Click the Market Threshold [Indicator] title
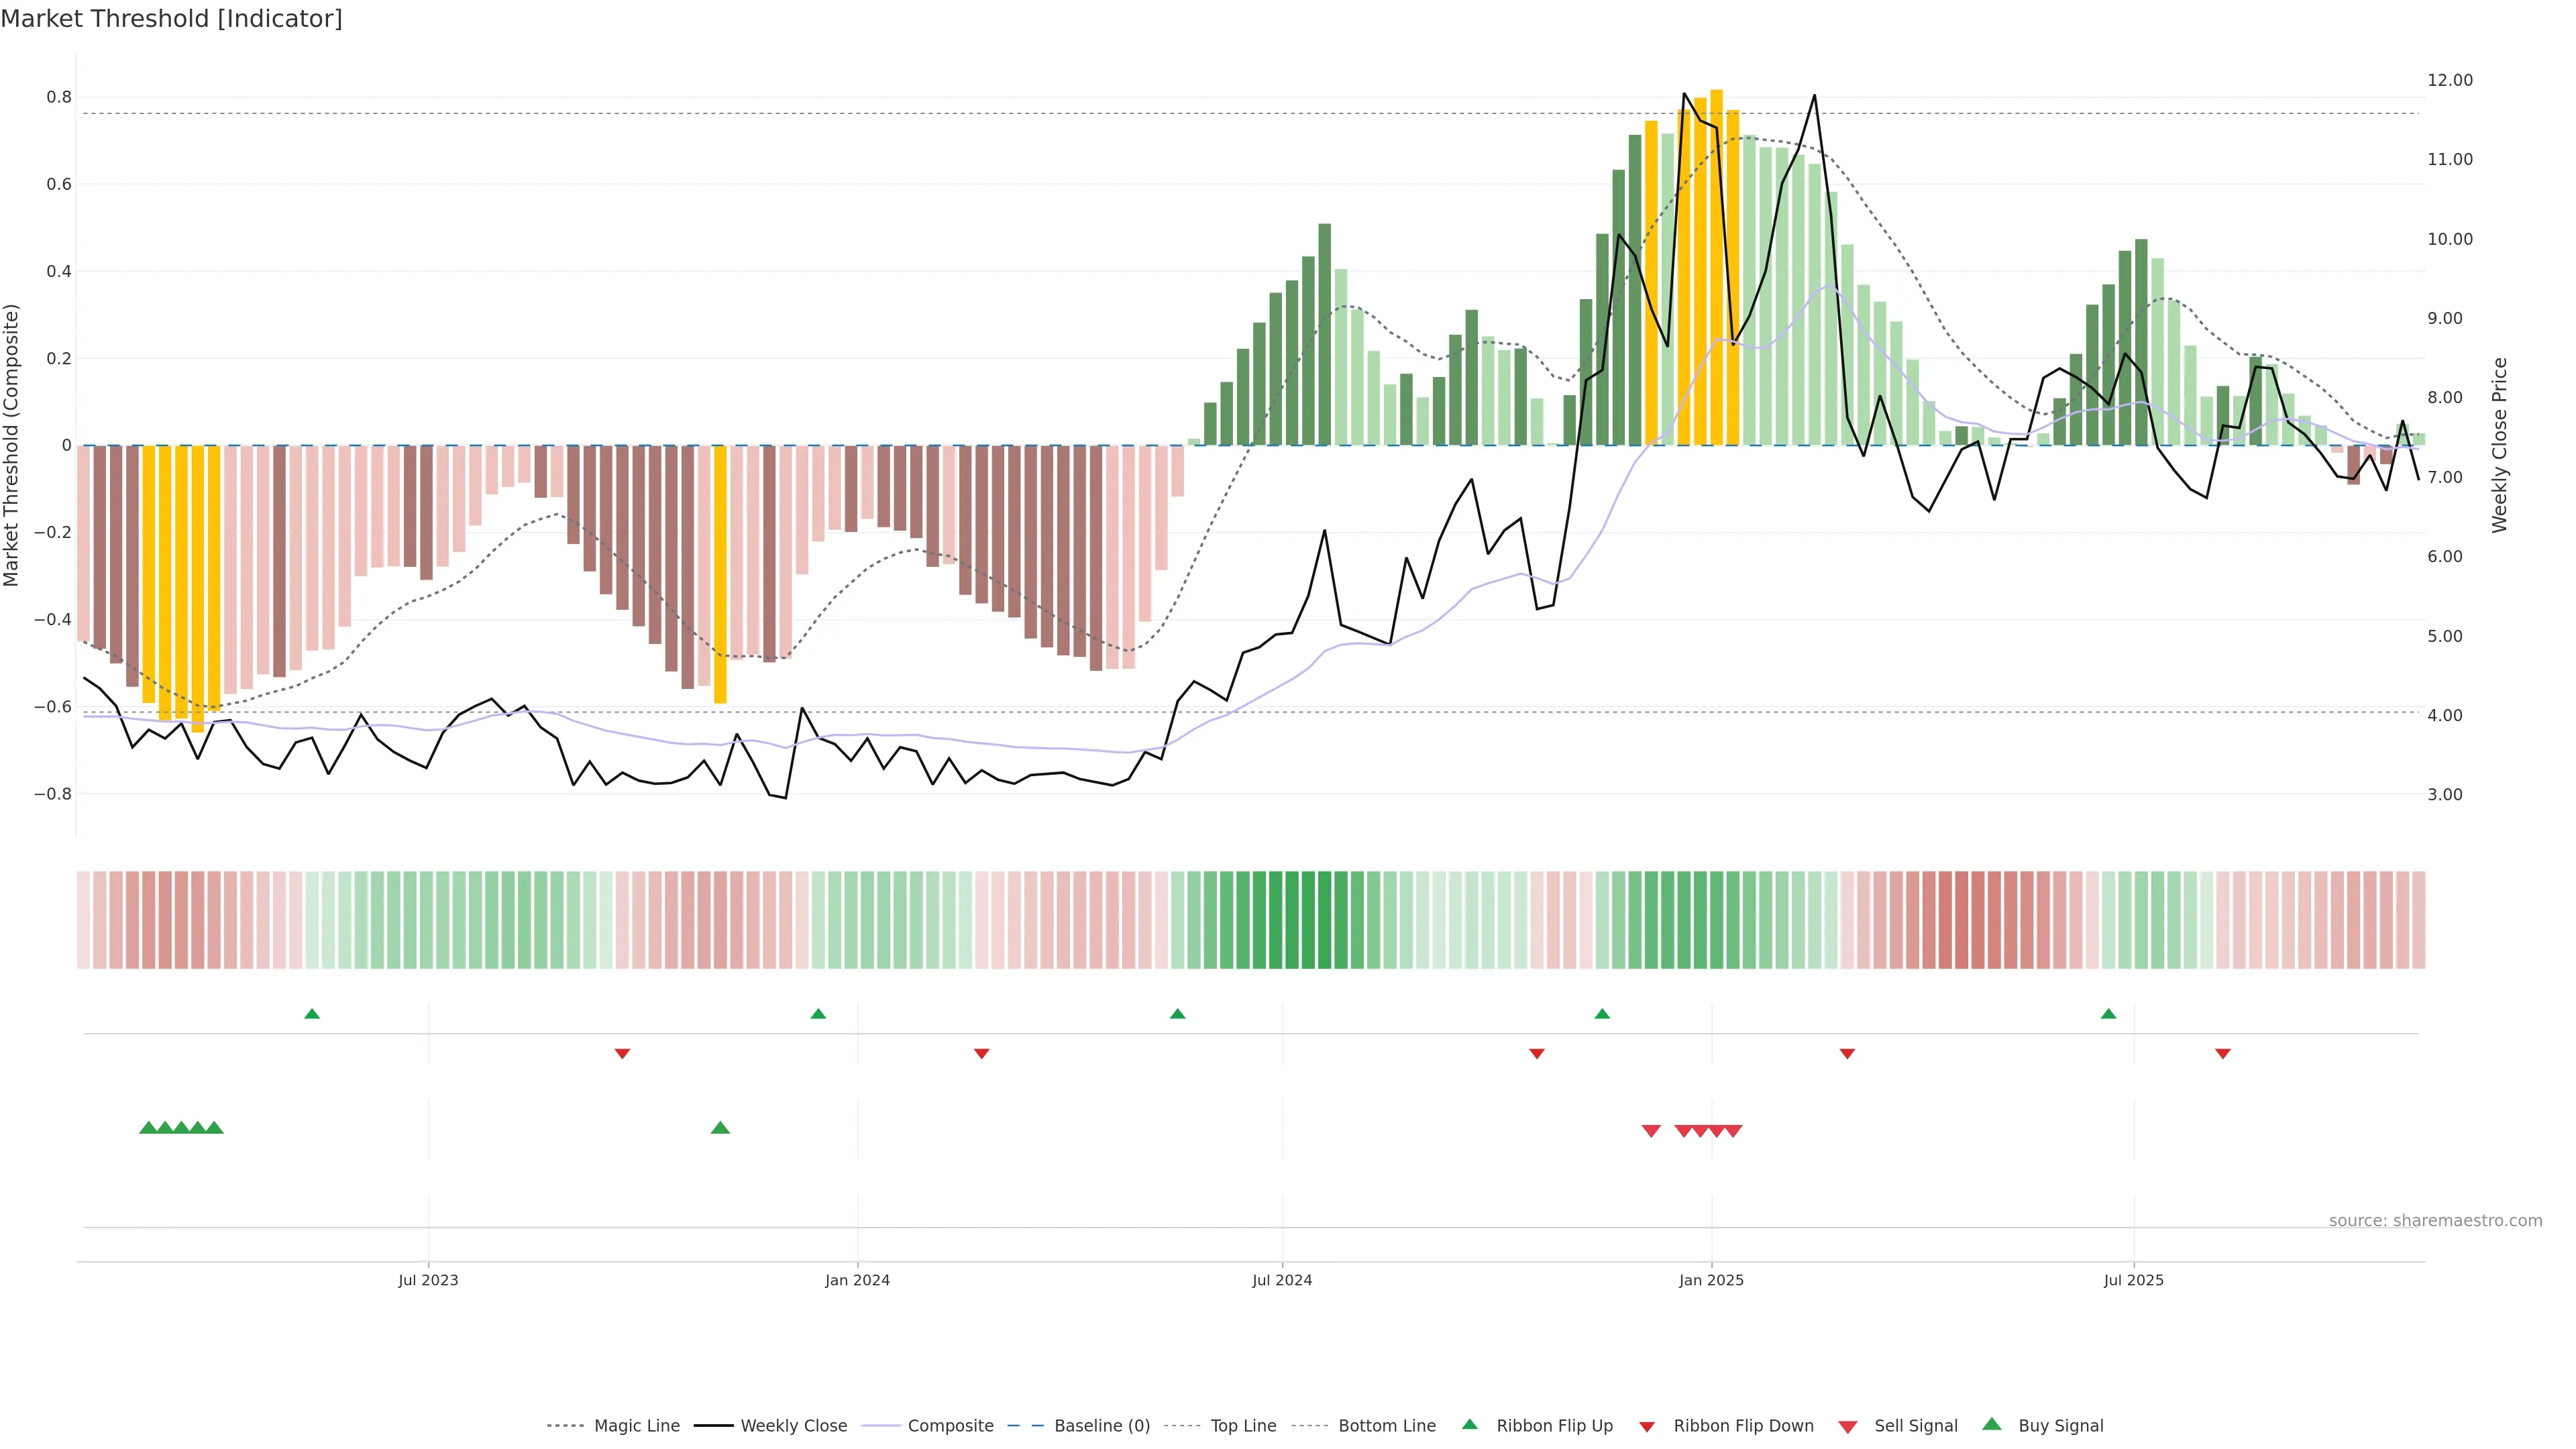The height and width of the screenshot is (1449, 2576). [x=171, y=19]
